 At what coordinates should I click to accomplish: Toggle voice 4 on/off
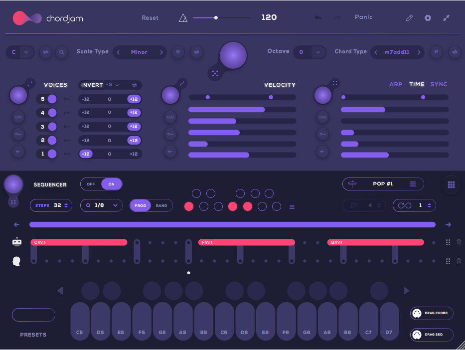coord(52,113)
